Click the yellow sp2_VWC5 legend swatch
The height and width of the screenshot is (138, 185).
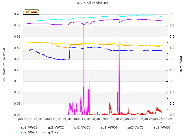[123, 128]
